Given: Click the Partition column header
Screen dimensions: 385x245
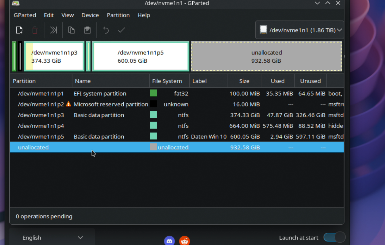Looking at the screenshot, I should (41, 81).
